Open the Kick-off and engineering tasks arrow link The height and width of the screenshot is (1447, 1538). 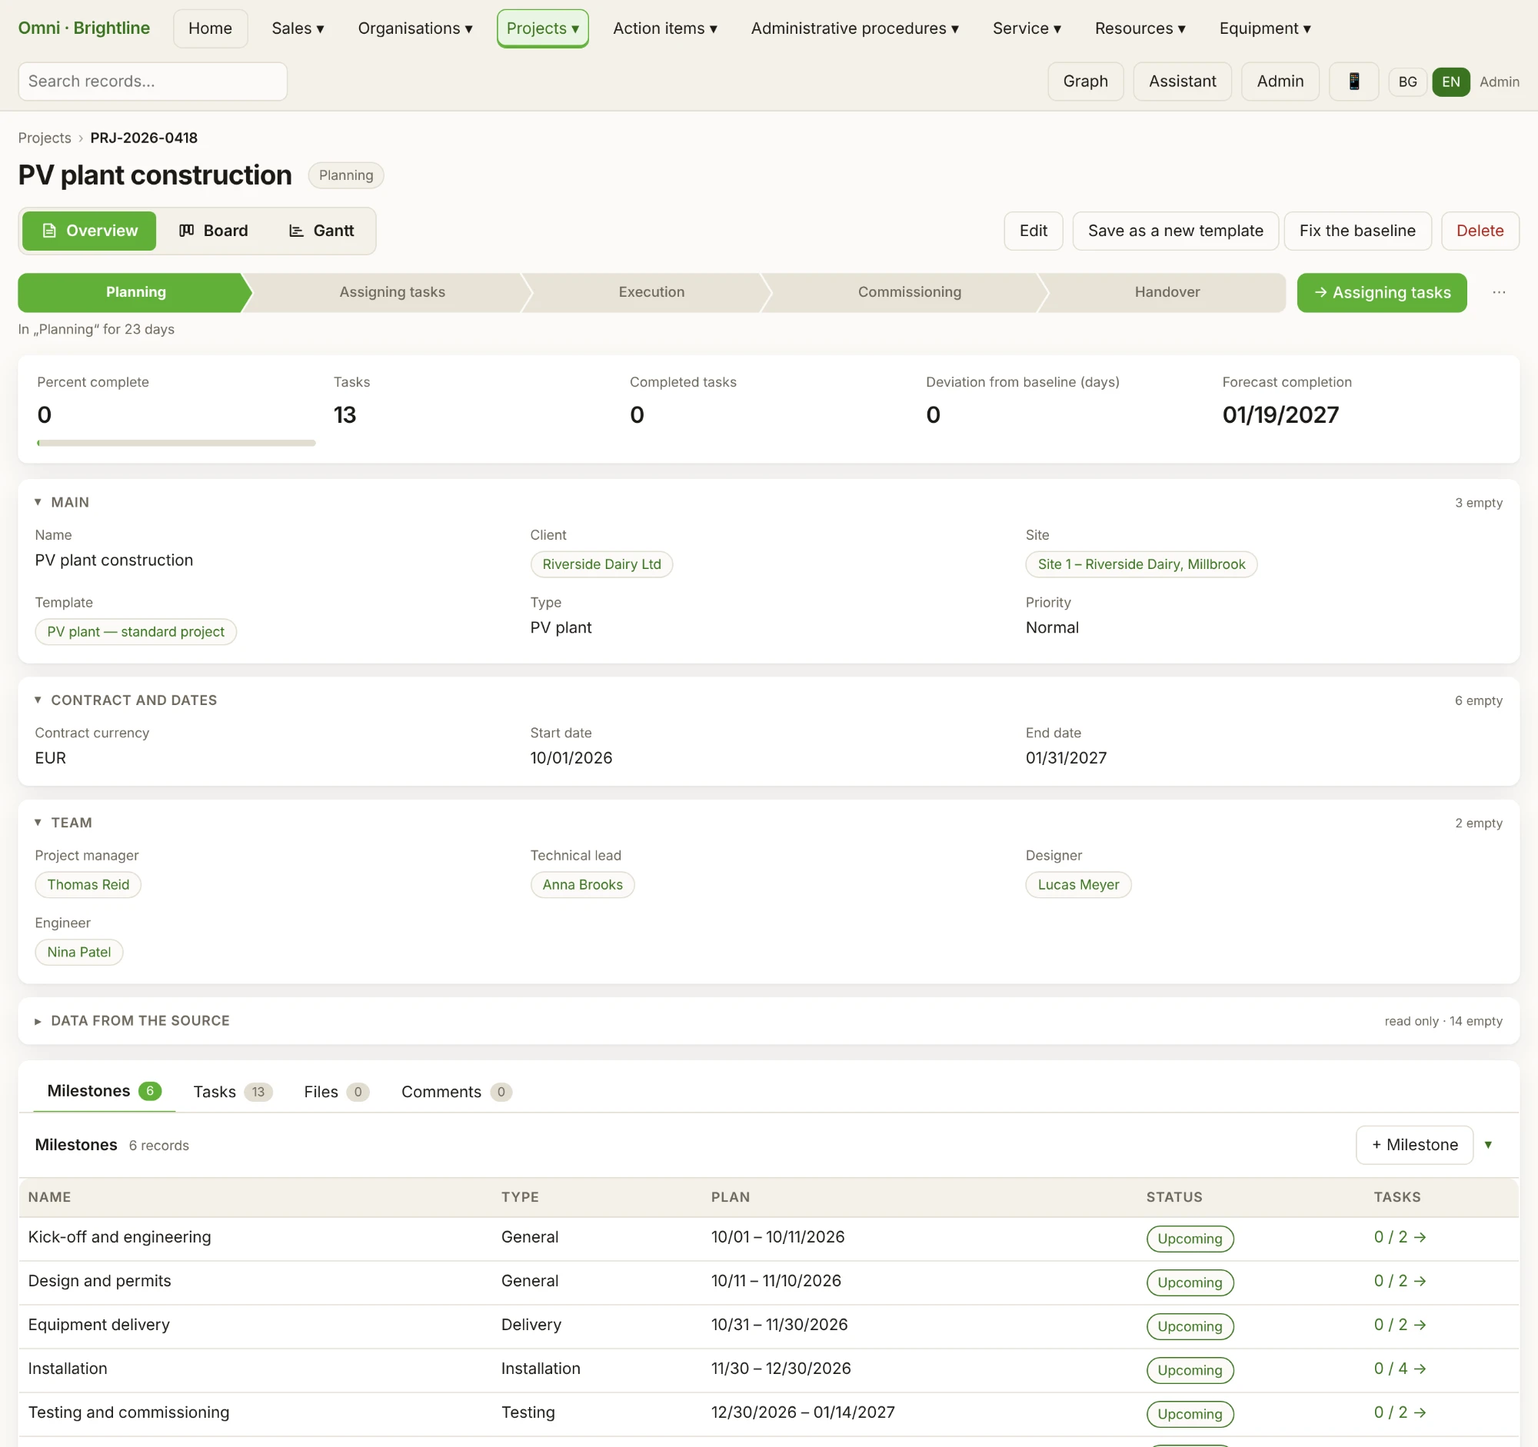(1400, 1236)
